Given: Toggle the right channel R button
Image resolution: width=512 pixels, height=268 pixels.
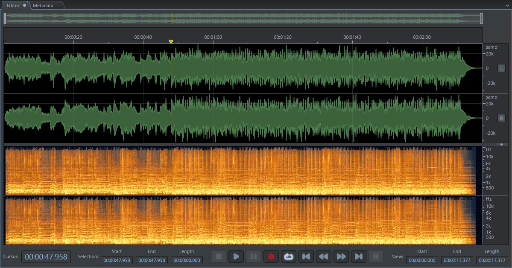Looking at the screenshot, I should click(x=501, y=118).
